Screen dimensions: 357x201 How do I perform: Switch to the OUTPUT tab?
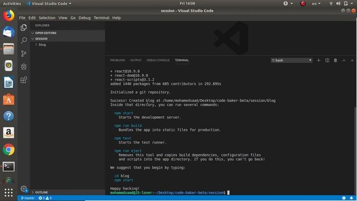tap(136, 60)
